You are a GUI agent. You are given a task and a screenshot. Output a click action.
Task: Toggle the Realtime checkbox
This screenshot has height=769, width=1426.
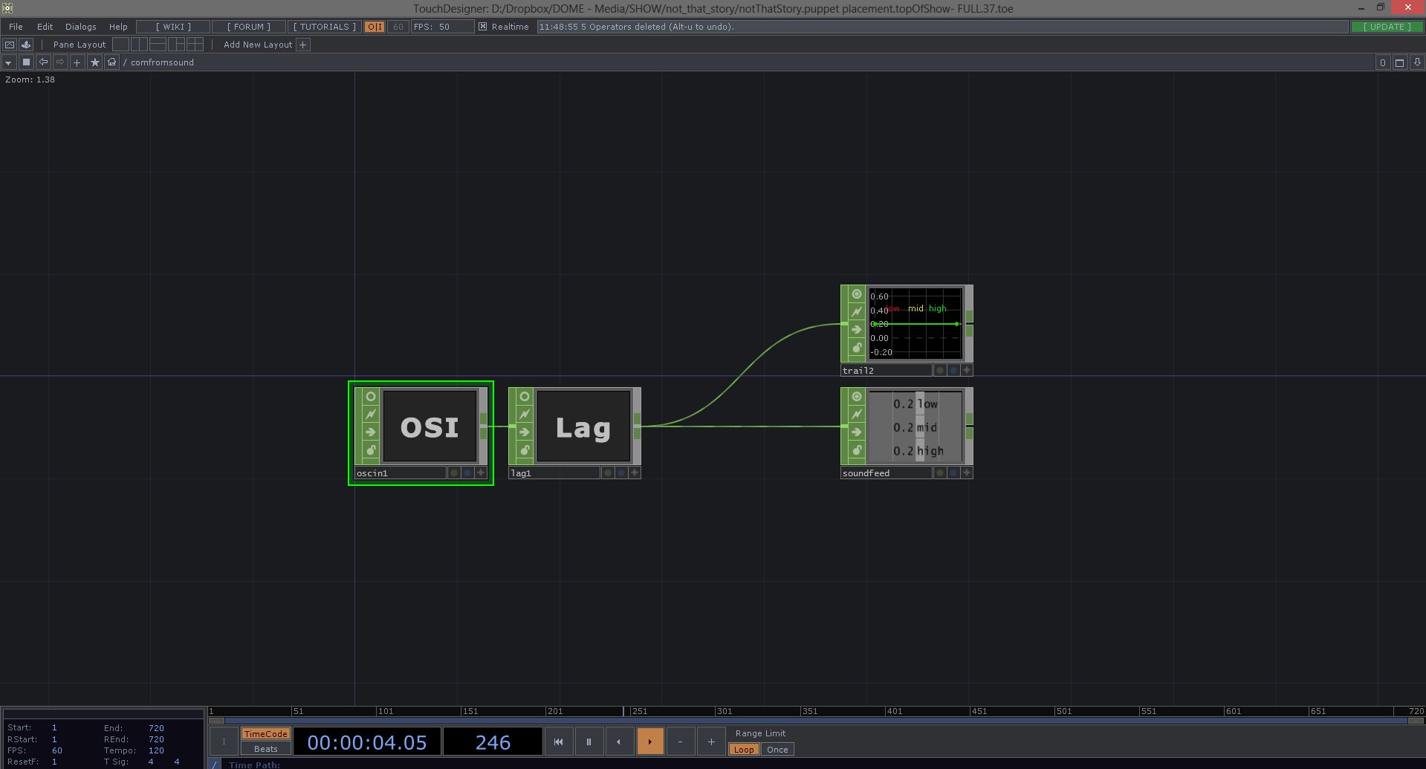coord(482,27)
